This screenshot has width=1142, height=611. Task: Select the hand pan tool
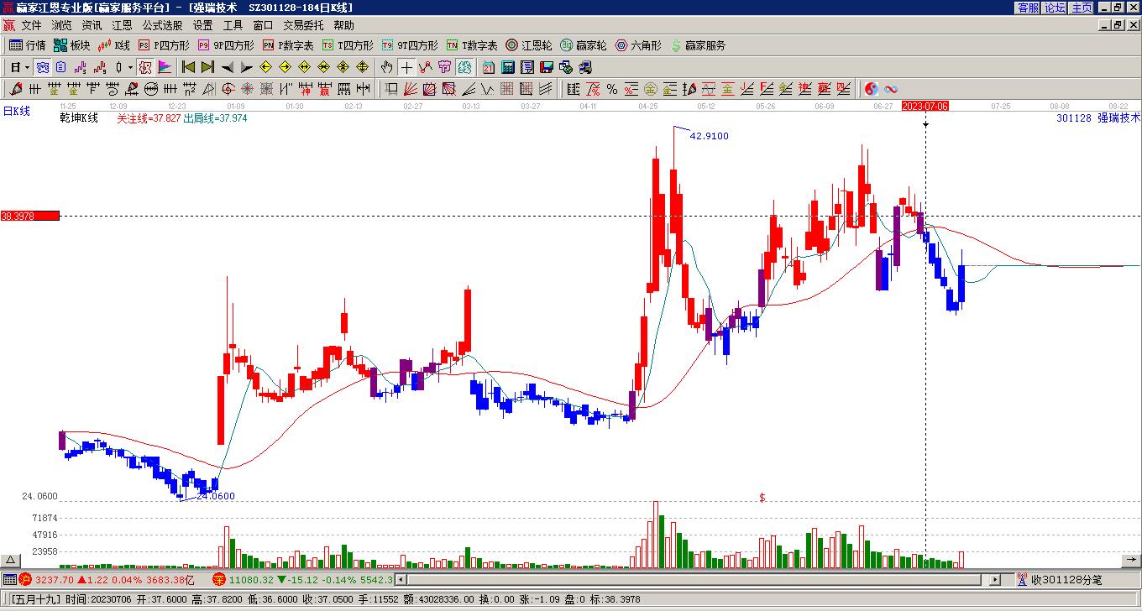pyautogui.click(x=386, y=67)
